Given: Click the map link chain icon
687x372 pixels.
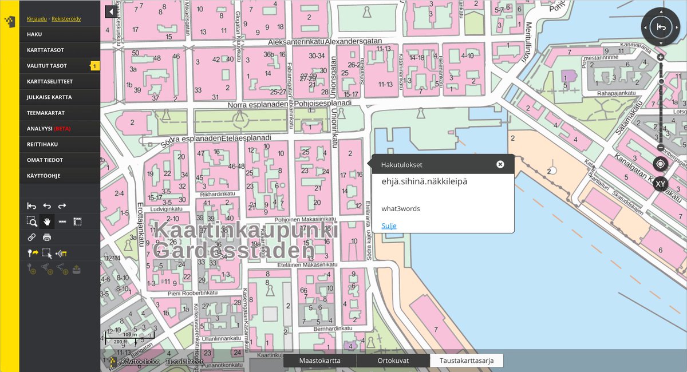Looking at the screenshot, I should point(32,237).
